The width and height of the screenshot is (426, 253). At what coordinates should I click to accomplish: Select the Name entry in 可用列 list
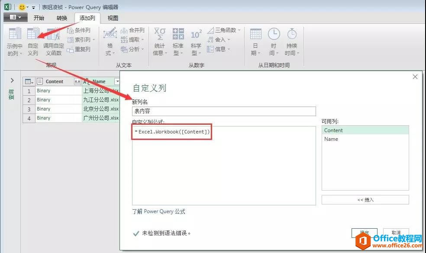pyautogui.click(x=331, y=139)
